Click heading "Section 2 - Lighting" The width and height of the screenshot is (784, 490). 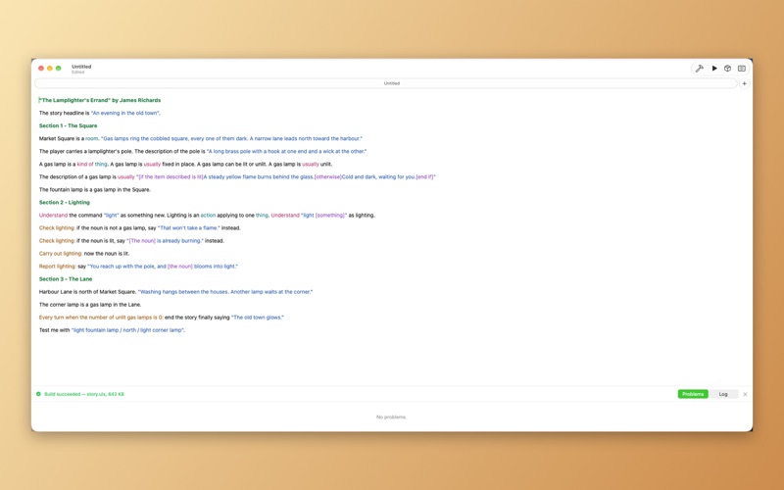click(x=65, y=203)
